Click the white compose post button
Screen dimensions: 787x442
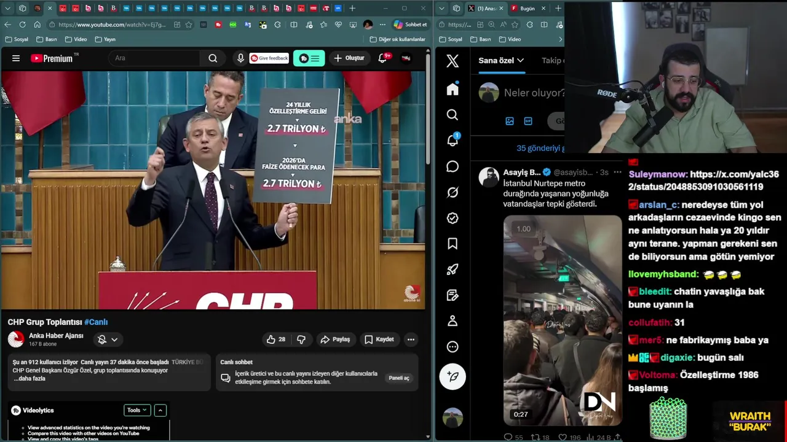453,376
